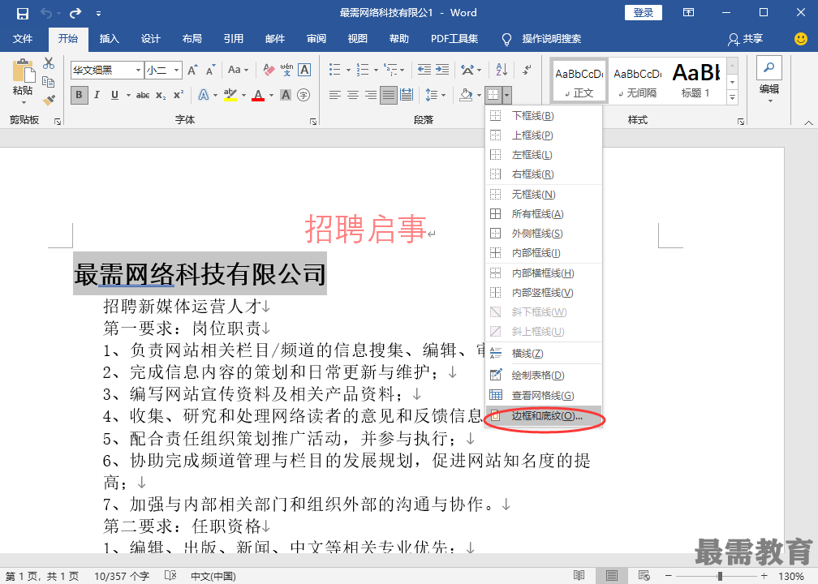The height and width of the screenshot is (584, 818).
Task: Click the Character Shading icon
Action: pos(286,95)
